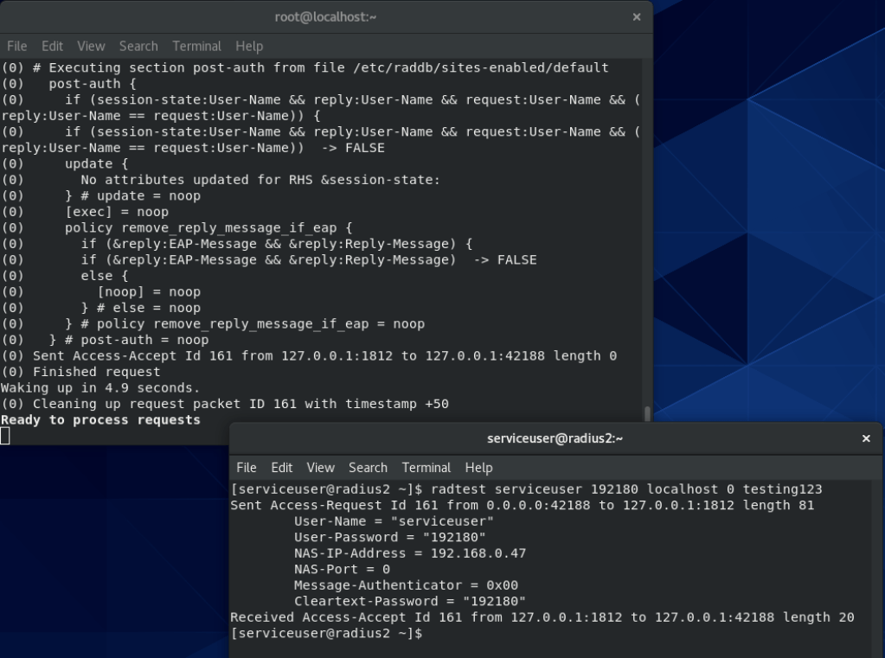Viewport: 885px width, 658px height.
Task: Open Edit menu in root@localhost terminal
Action: click(x=52, y=46)
